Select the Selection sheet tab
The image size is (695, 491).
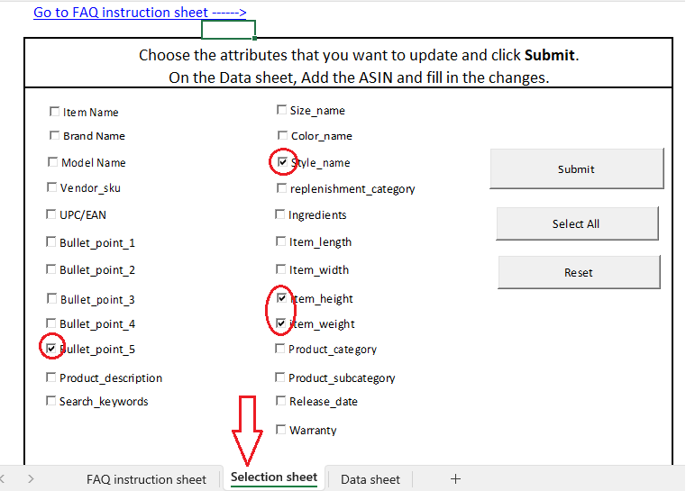tap(273, 477)
